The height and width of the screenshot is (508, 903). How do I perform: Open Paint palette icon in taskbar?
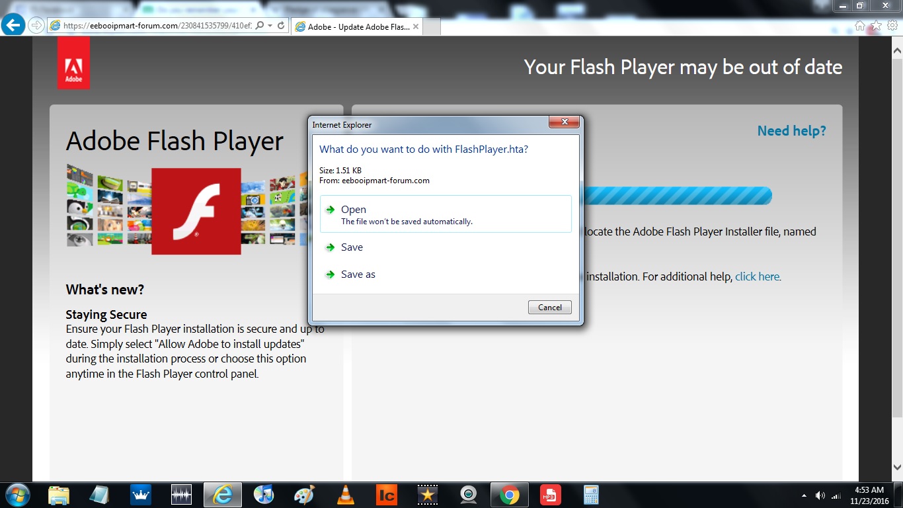(x=304, y=495)
